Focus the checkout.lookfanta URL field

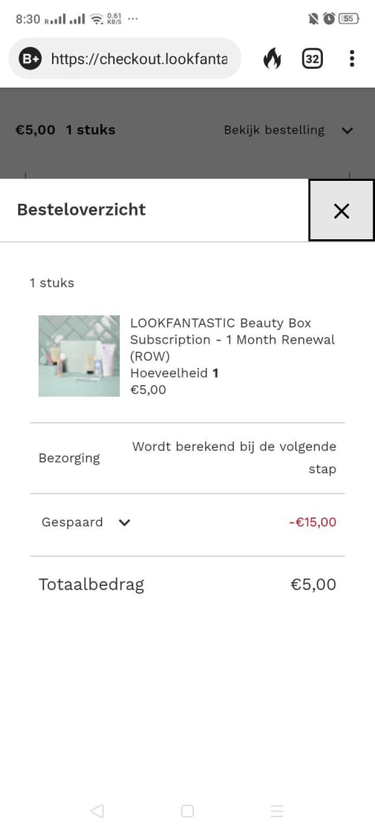pos(139,58)
